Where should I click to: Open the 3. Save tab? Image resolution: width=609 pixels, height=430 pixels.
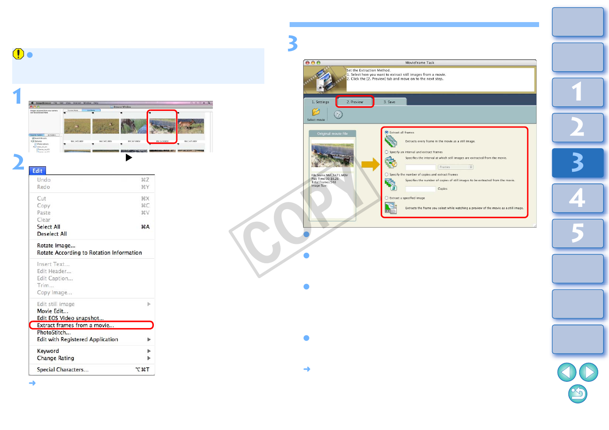(x=389, y=102)
